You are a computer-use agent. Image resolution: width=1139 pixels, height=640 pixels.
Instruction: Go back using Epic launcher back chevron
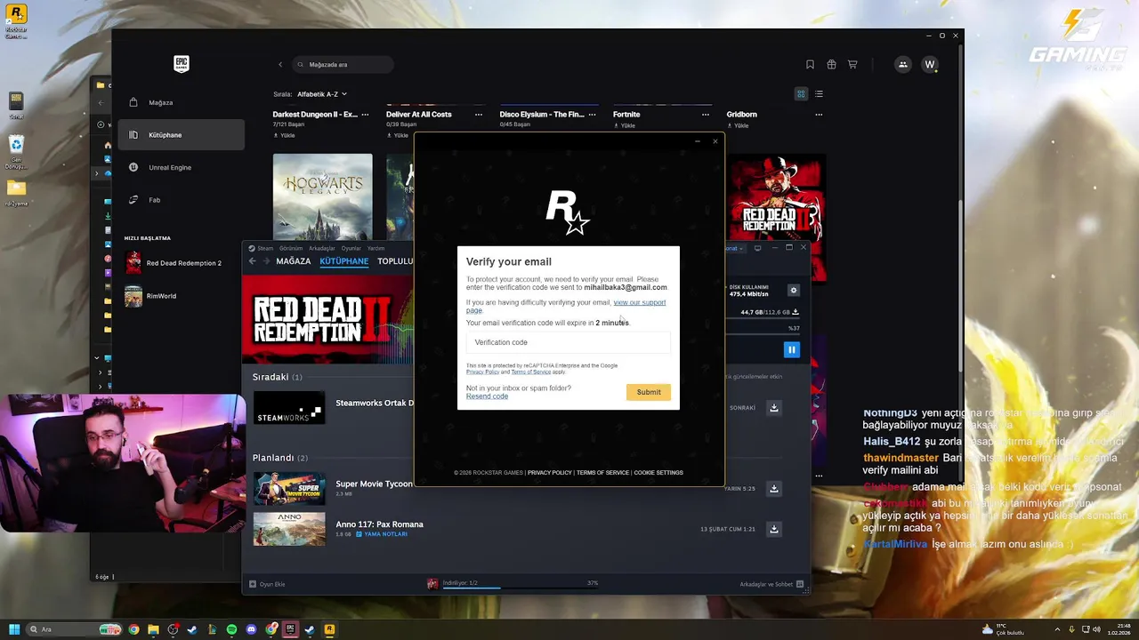click(x=280, y=65)
